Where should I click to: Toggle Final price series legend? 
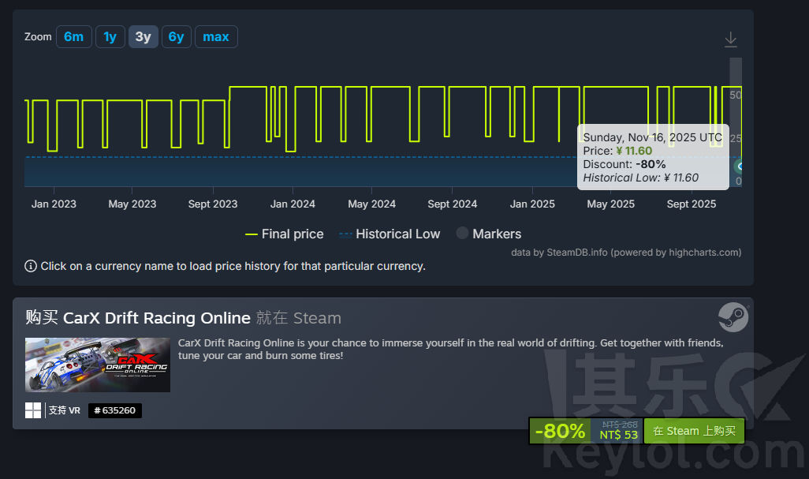[x=285, y=234]
